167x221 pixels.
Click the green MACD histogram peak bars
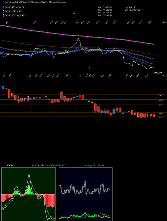pos(29,190)
